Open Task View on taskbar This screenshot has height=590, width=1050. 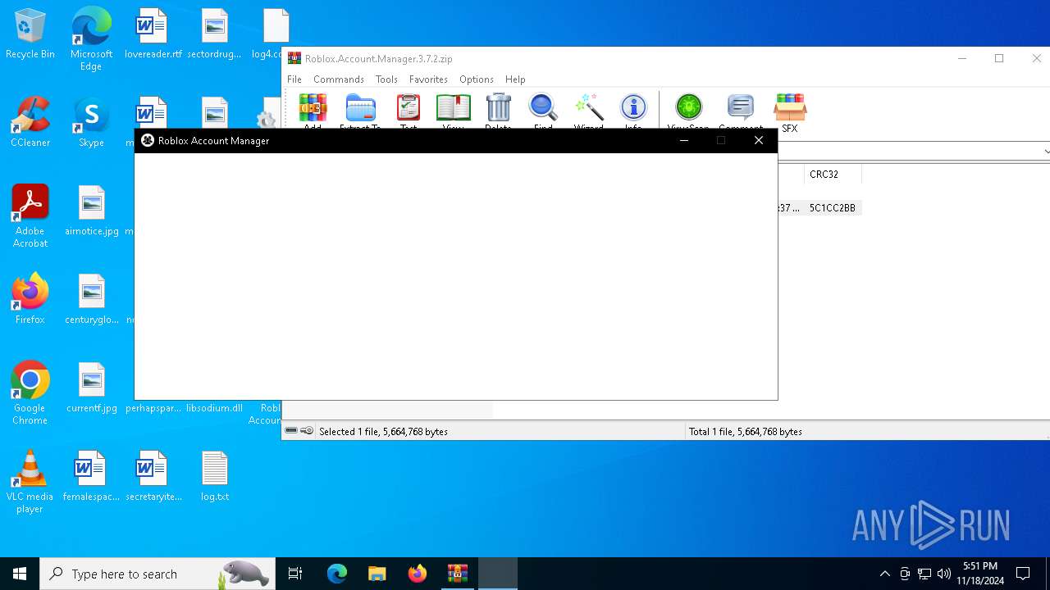coord(295,574)
